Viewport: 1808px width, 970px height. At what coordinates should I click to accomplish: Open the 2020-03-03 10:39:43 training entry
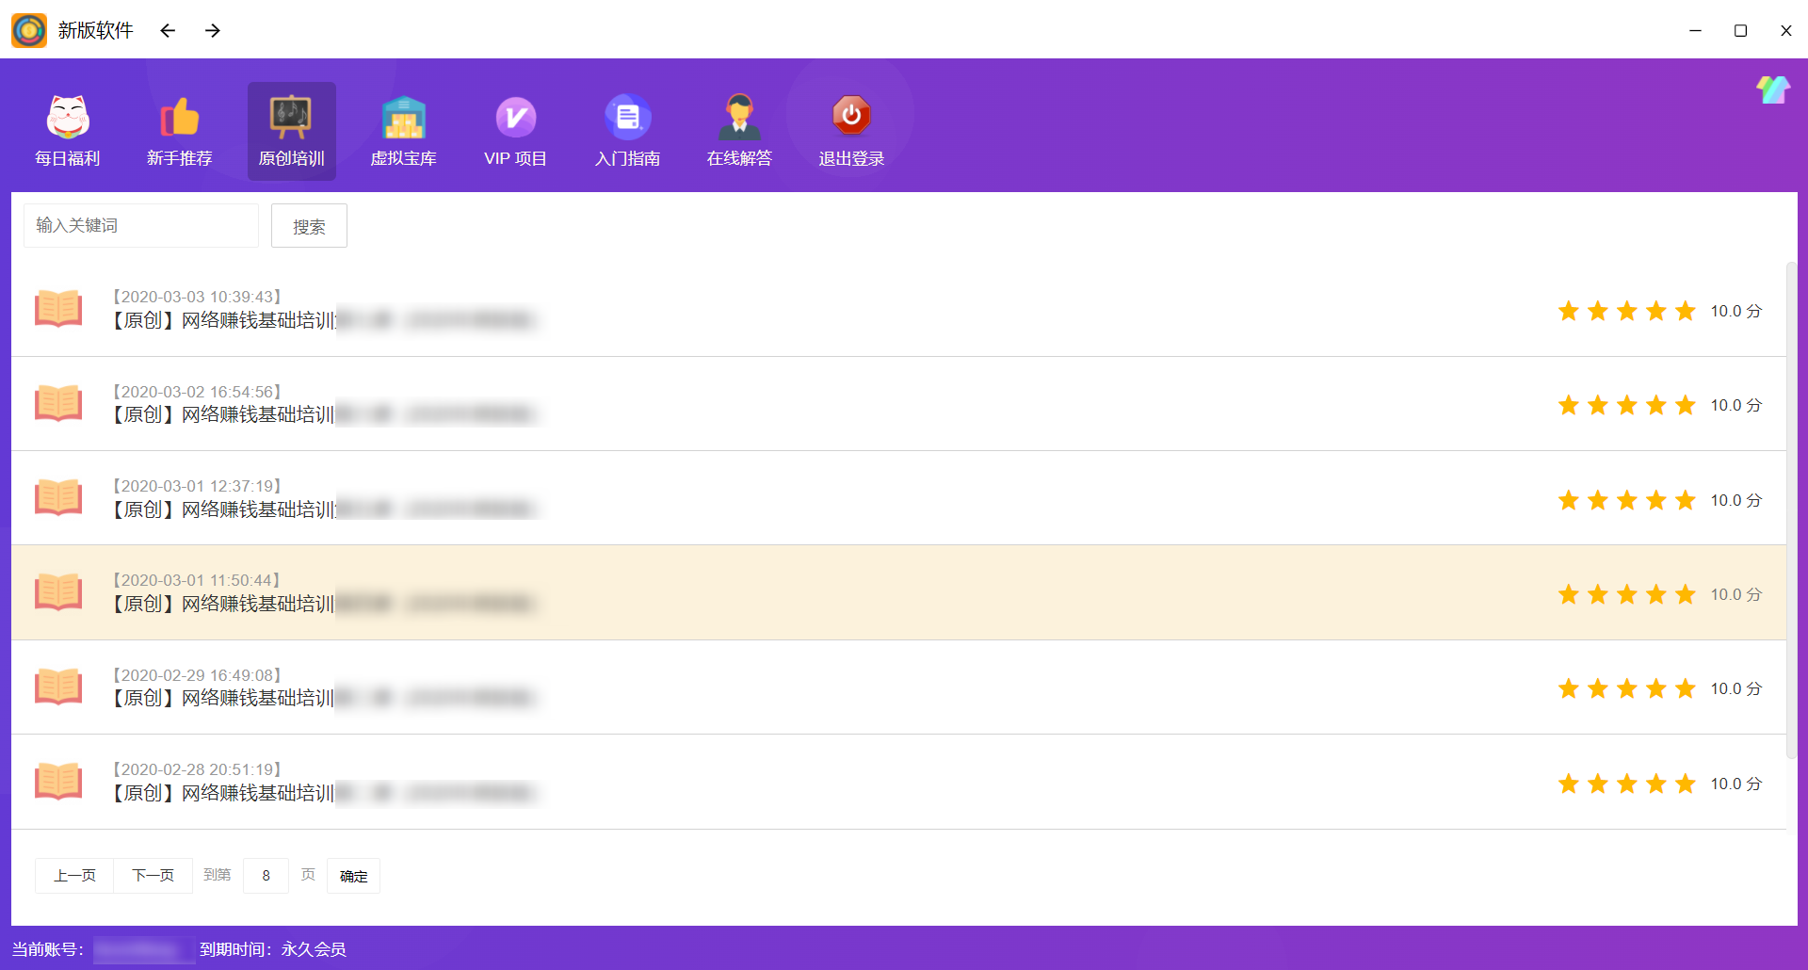[x=320, y=320]
